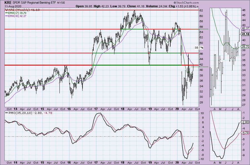This screenshot has height=165, width=250.
Task: Click the -10 label on the PMO axis
Action: coord(202,159)
